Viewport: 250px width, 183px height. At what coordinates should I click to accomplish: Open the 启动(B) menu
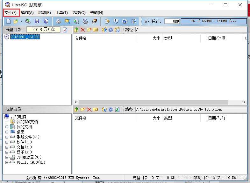tap(45, 13)
